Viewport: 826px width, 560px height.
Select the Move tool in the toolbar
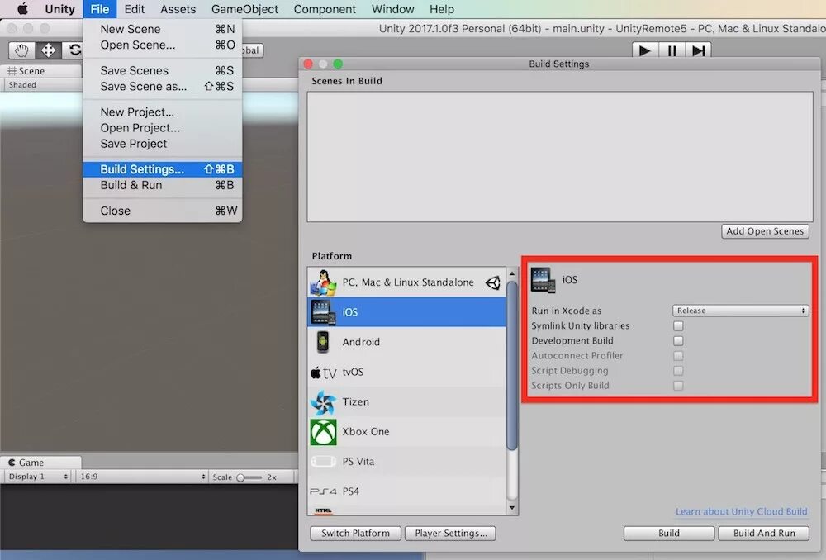coord(49,50)
